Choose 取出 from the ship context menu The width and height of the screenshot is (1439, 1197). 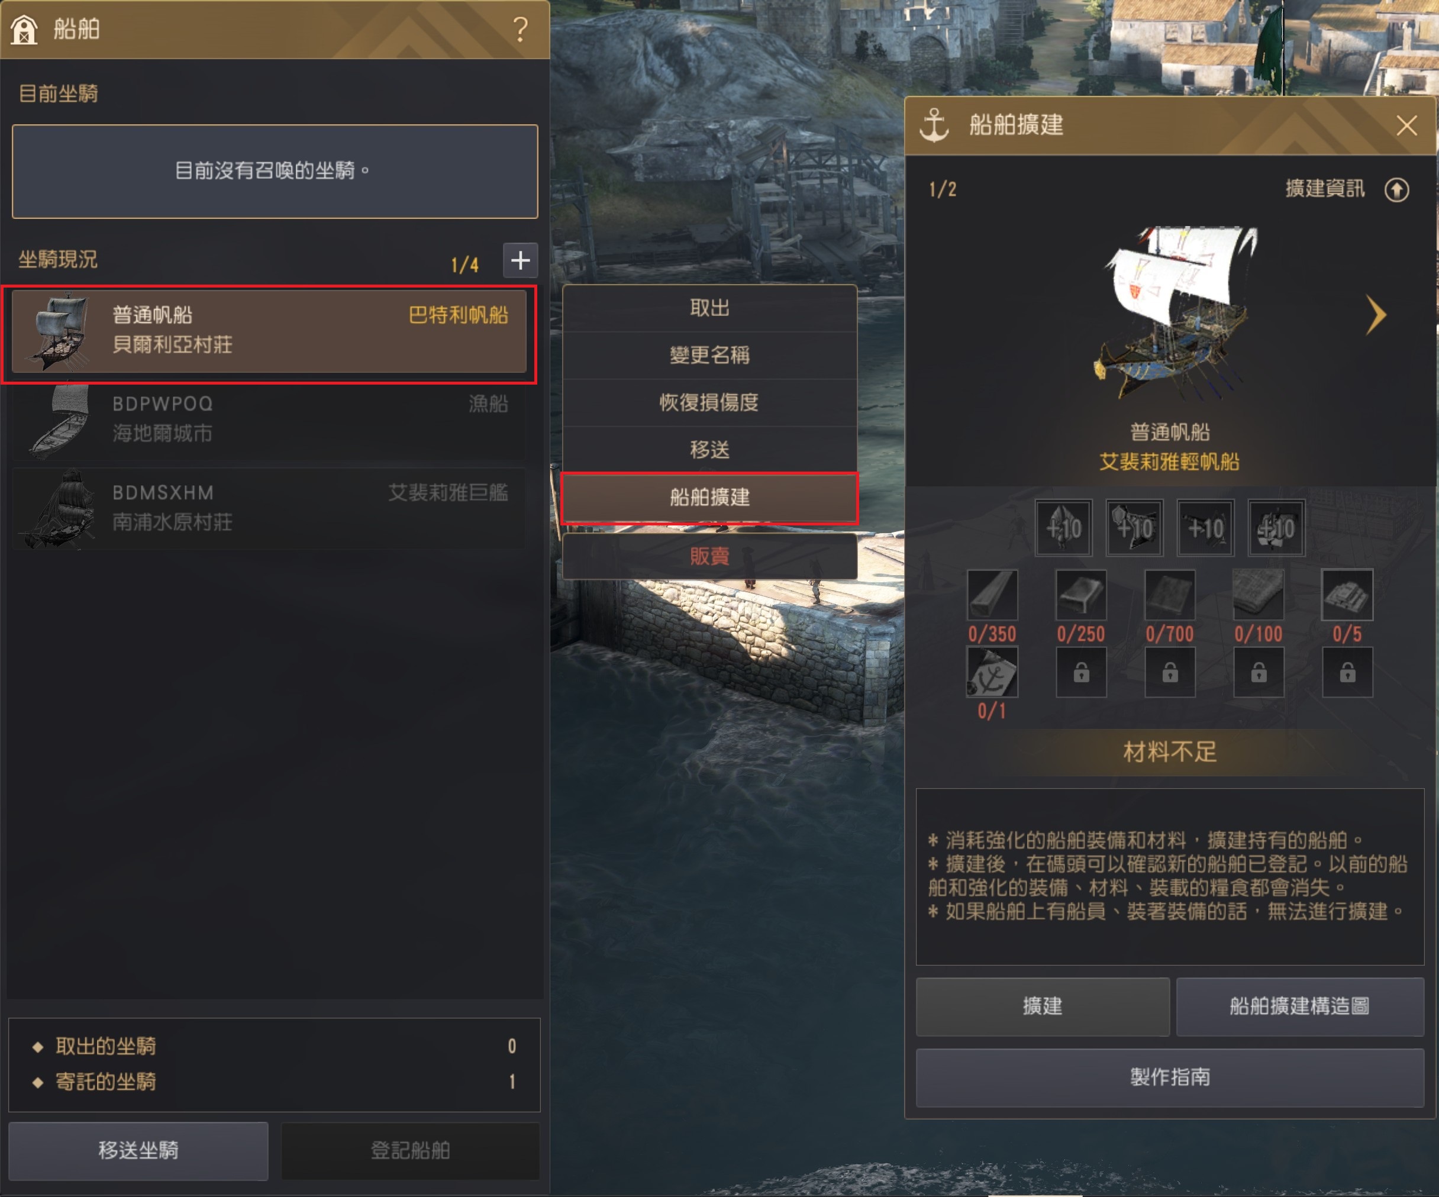(709, 308)
